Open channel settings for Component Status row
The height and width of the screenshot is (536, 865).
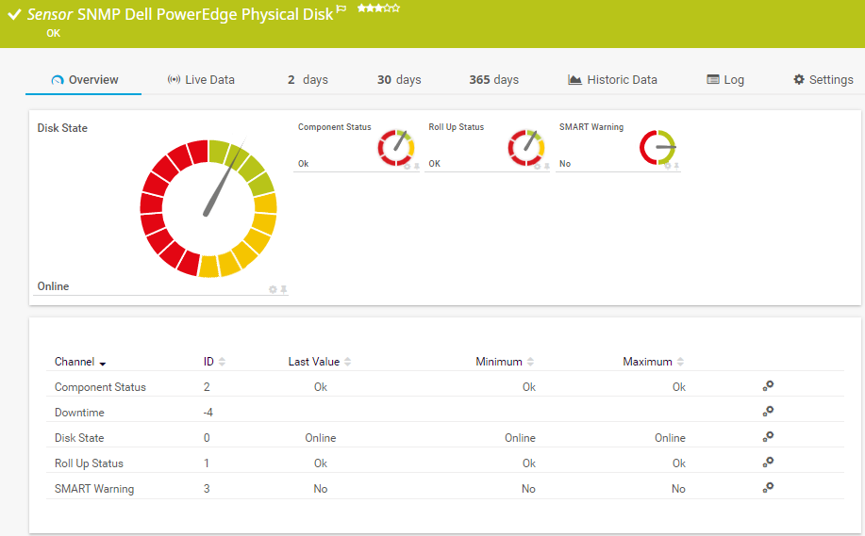pyautogui.click(x=769, y=386)
